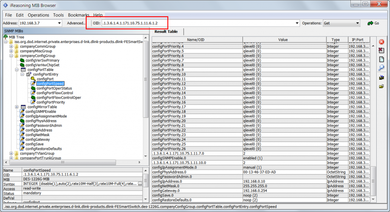Expand the companyTVlanGroup tree node
This screenshot has width=390, height=212.
[11, 153]
